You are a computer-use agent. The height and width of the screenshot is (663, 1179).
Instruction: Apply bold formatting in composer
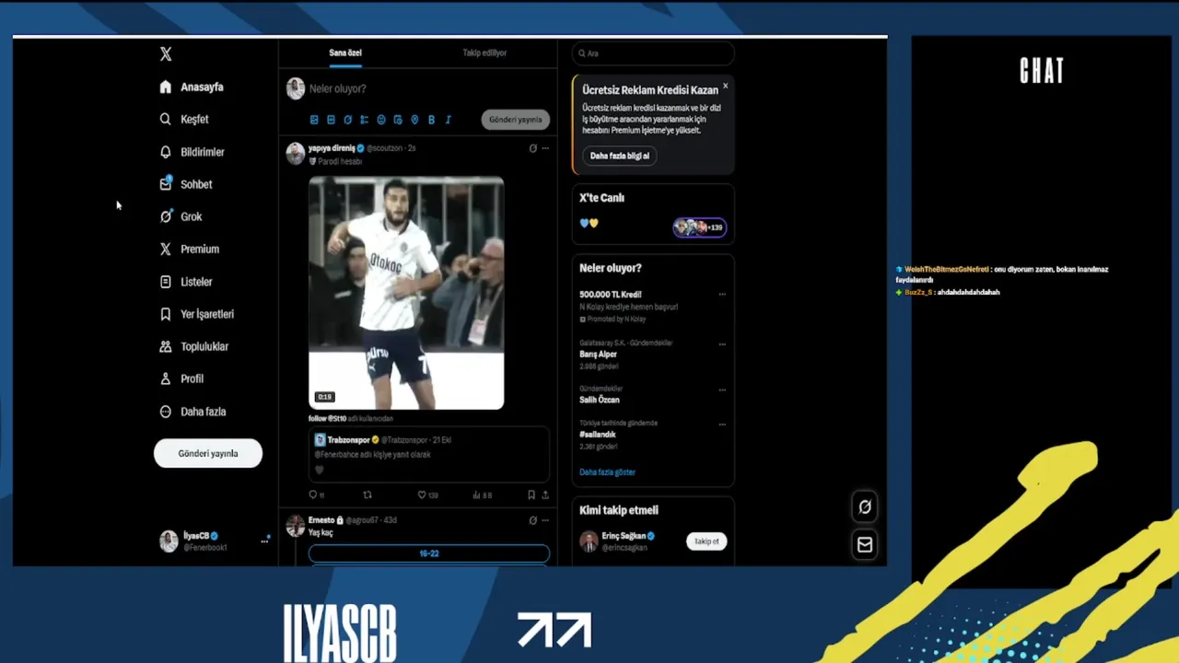tap(431, 120)
